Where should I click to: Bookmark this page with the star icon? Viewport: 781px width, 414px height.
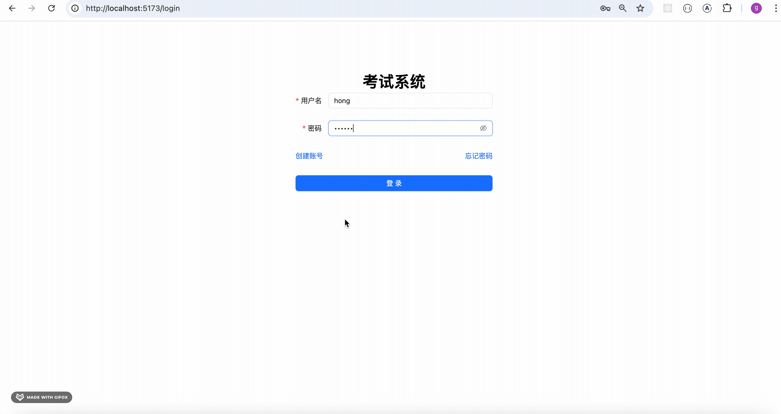640,8
